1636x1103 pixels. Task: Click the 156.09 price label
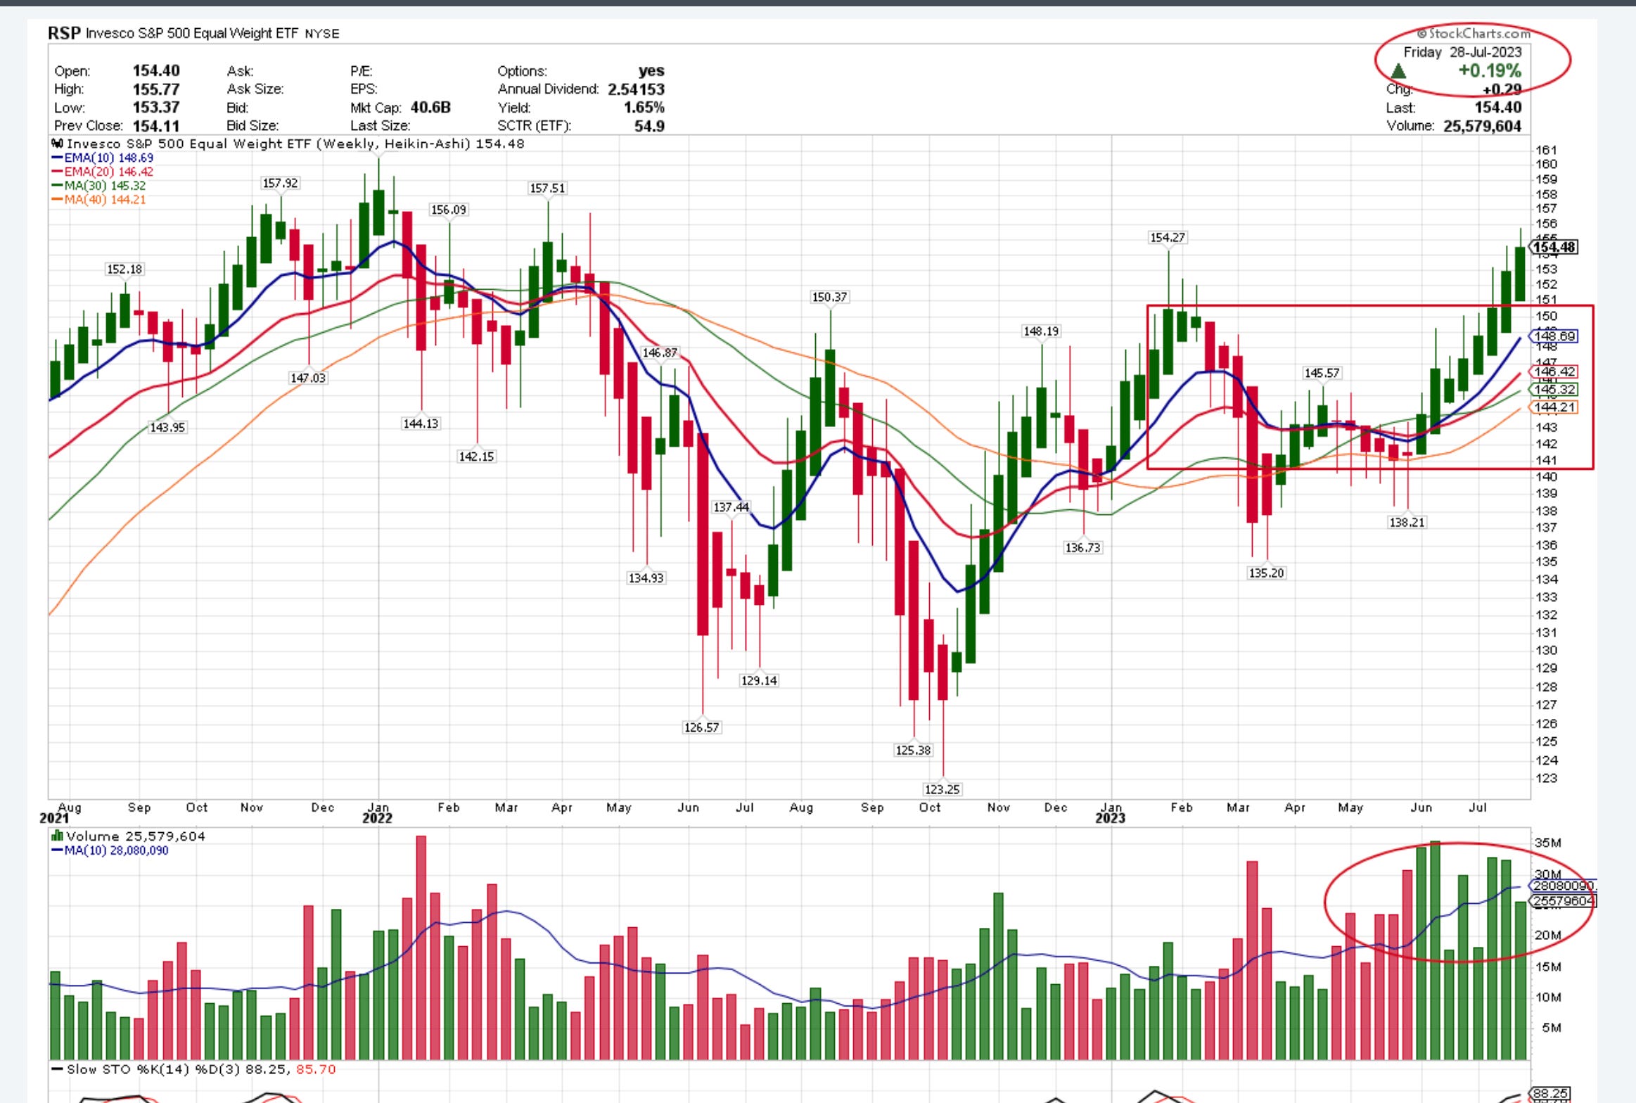449,210
